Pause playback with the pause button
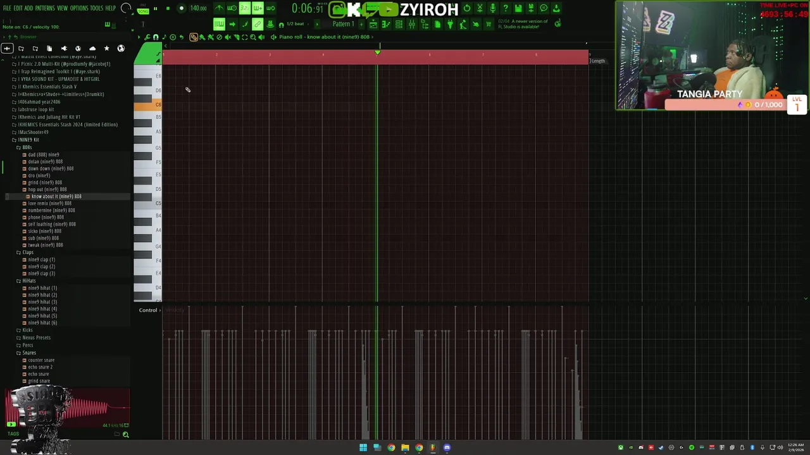Screen dimensions: 810x455 tap(155, 8)
